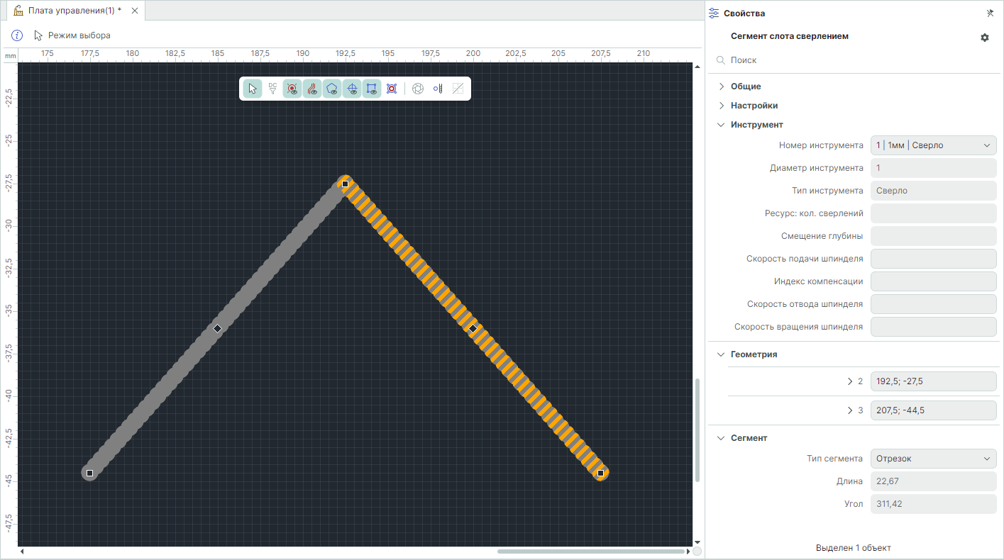
Task: Click the camera aperture icon in toolbar
Action: pyautogui.click(x=418, y=89)
